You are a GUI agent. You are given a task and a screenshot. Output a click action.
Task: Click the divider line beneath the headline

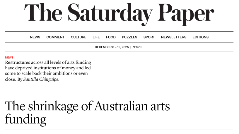click(119, 130)
